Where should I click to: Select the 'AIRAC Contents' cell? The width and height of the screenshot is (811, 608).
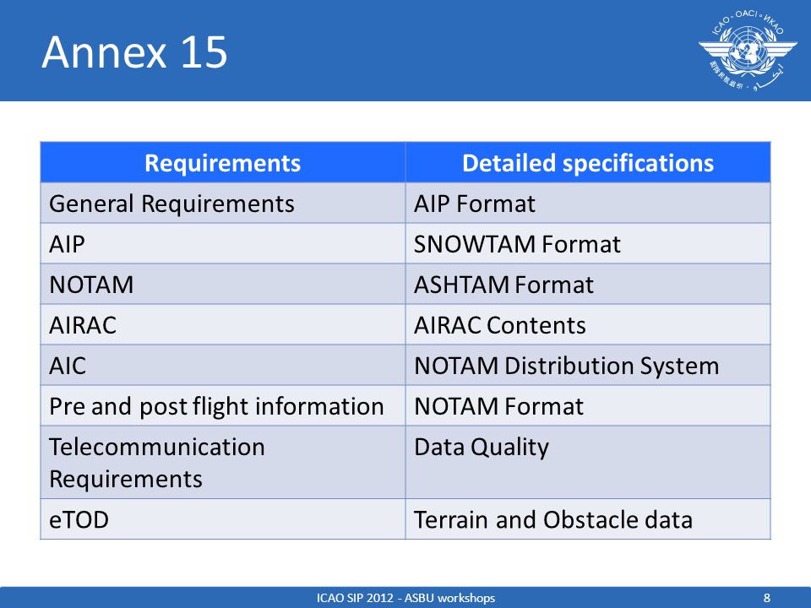click(588, 324)
